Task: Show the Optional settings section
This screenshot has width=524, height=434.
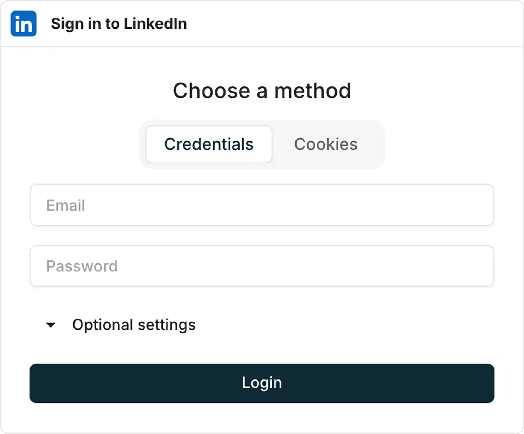Action: click(x=134, y=325)
